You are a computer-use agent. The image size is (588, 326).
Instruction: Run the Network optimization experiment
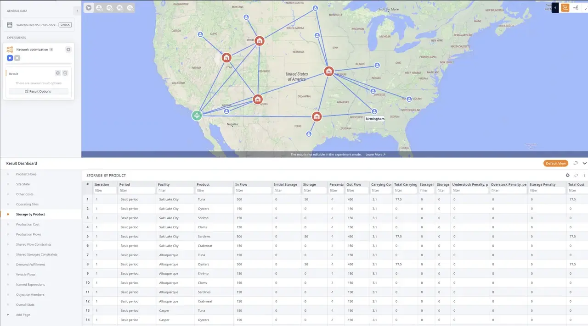tap(10, 58)
